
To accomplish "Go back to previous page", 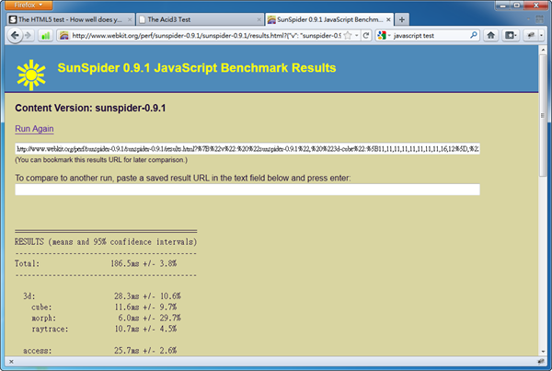I will coord(15,35).
